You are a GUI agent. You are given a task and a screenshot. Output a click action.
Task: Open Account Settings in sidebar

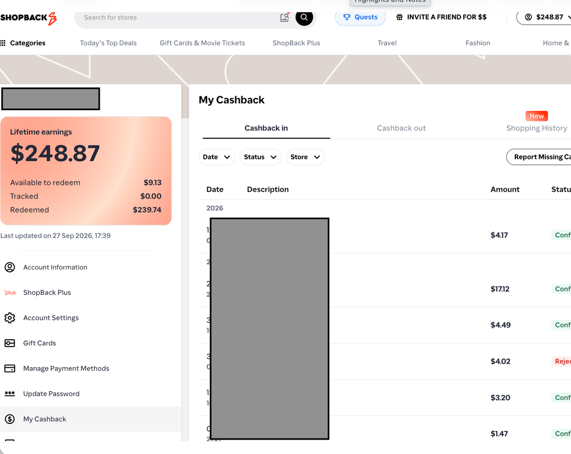coord(51,318)
